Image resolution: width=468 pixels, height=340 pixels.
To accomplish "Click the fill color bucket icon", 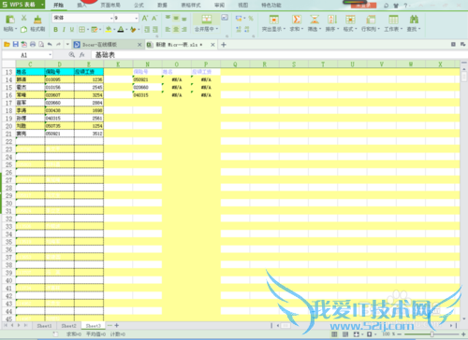I will click(x=109, y=30).
